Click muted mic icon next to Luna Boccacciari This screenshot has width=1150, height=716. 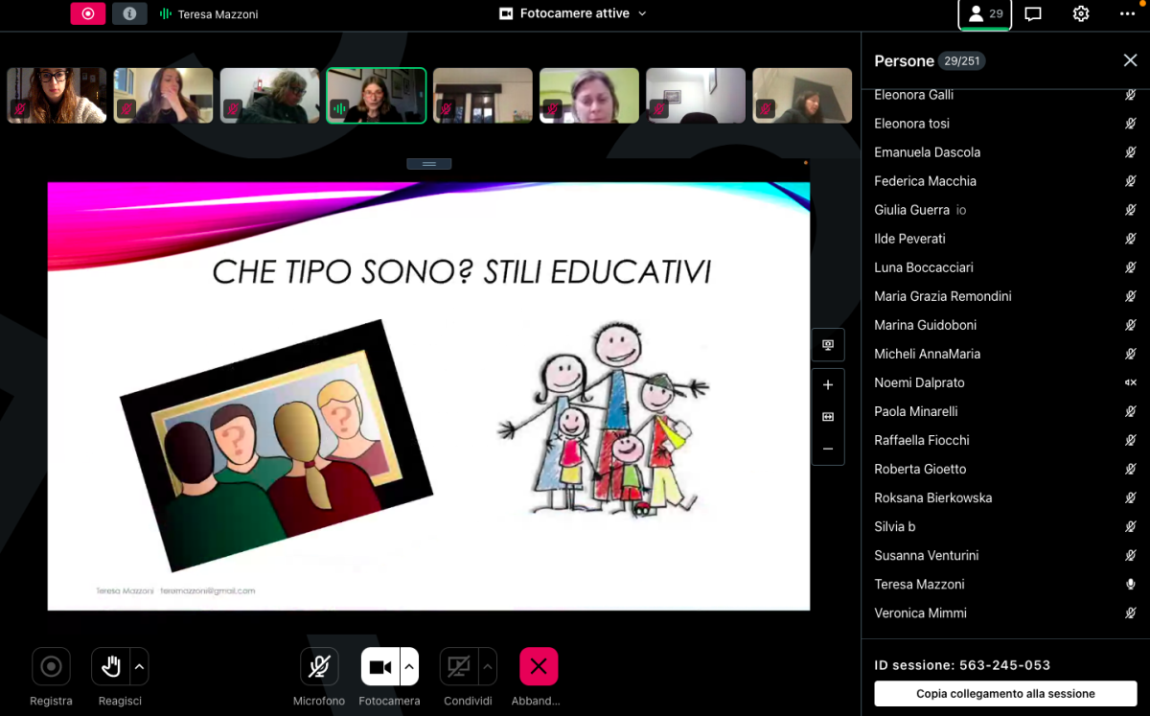pyautogui.click(x=1131, y=267)
